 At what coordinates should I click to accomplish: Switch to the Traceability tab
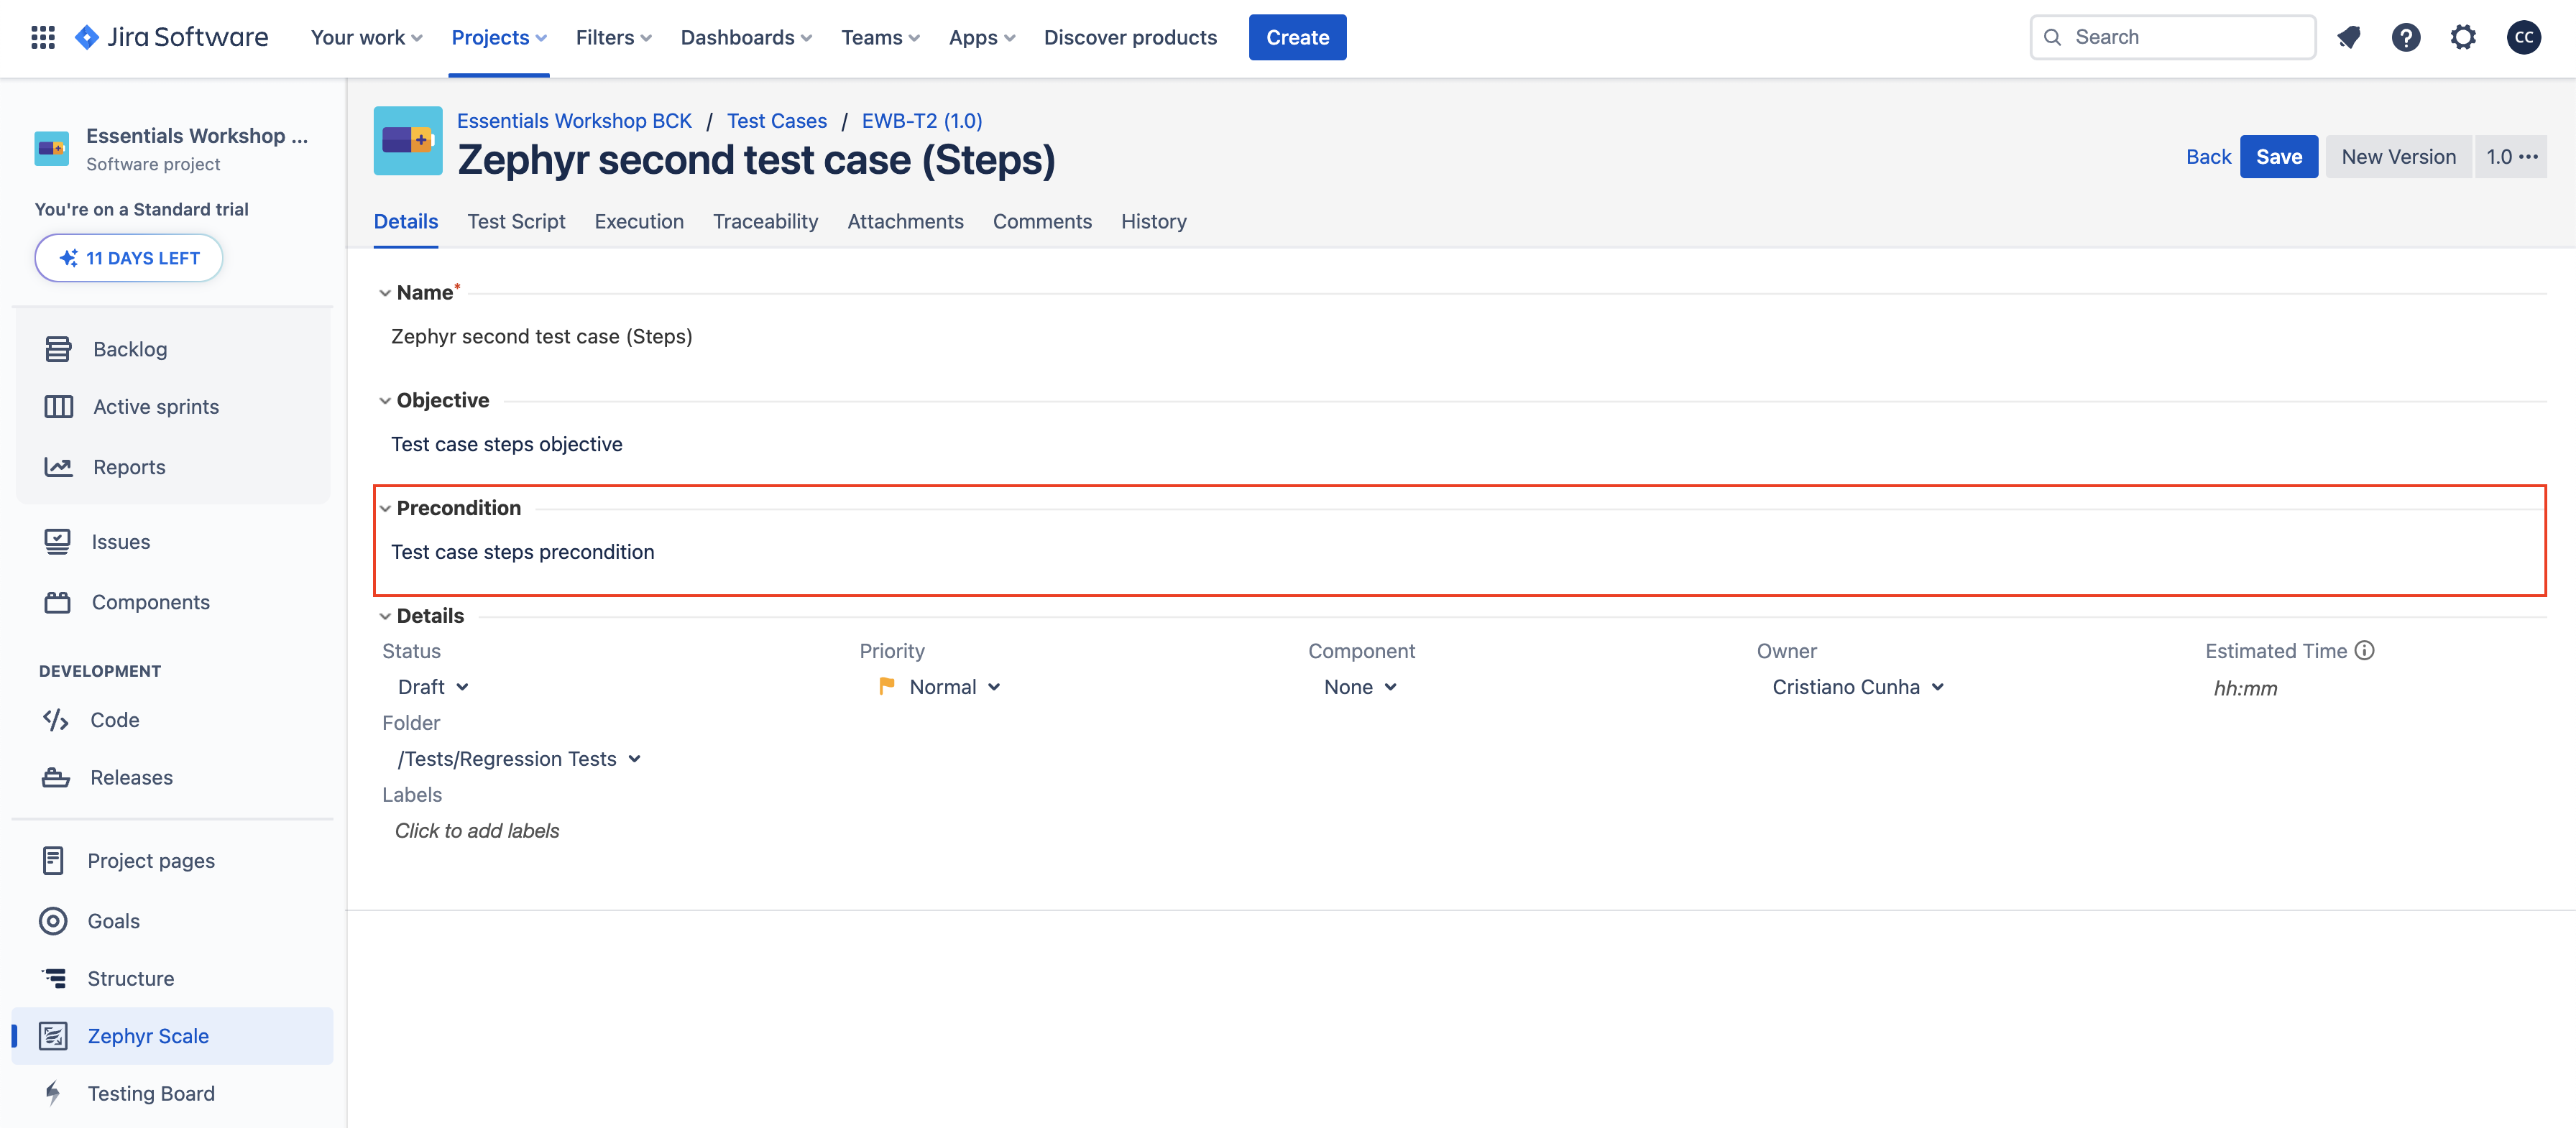765,221
